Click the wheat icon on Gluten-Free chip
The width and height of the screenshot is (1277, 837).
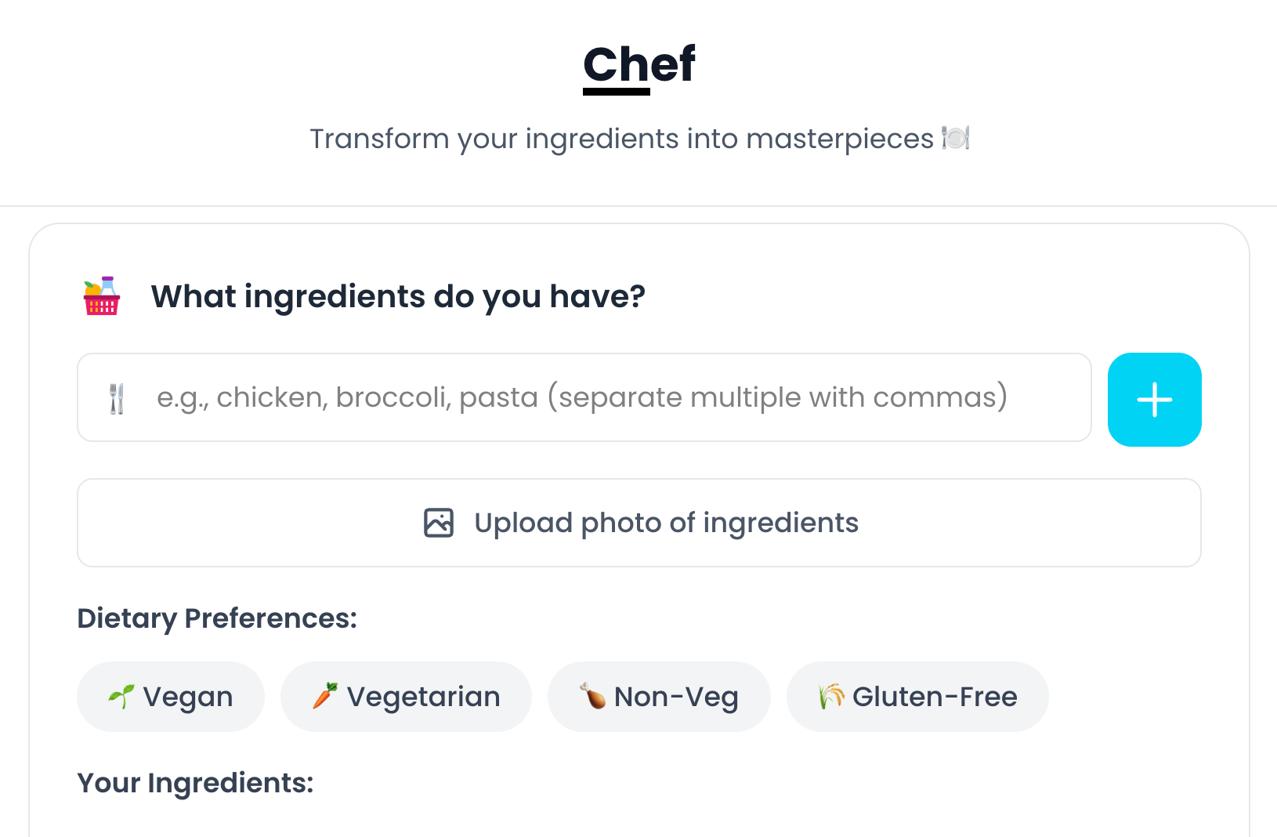click(x=831, y=696)
